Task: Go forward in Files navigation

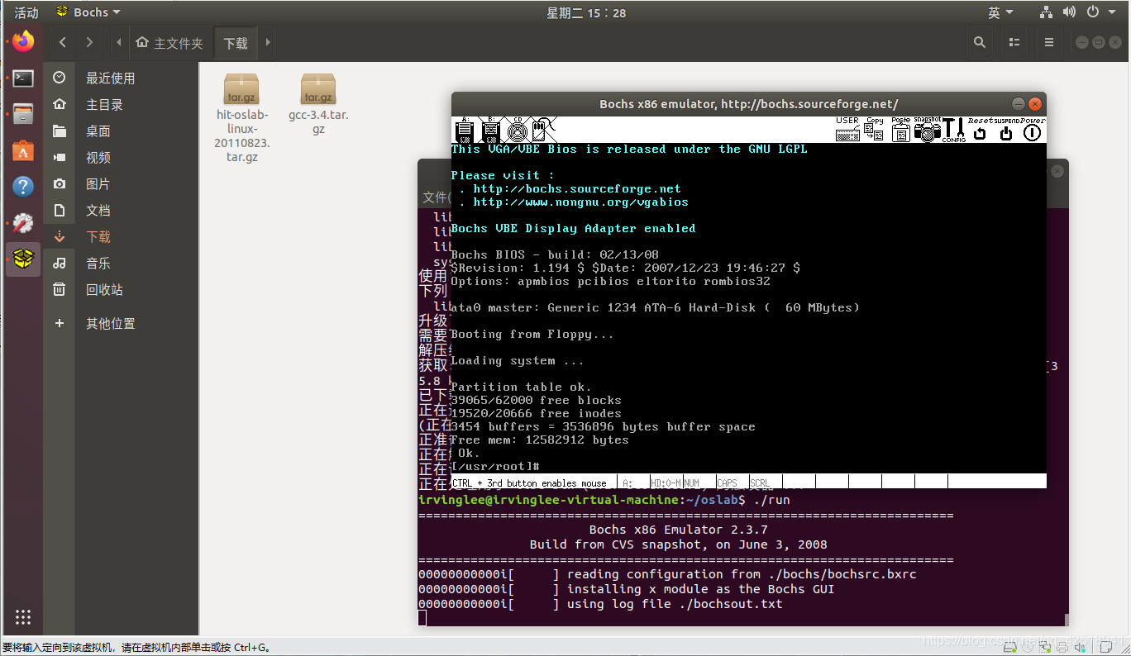Action: (x=89, y=42)
